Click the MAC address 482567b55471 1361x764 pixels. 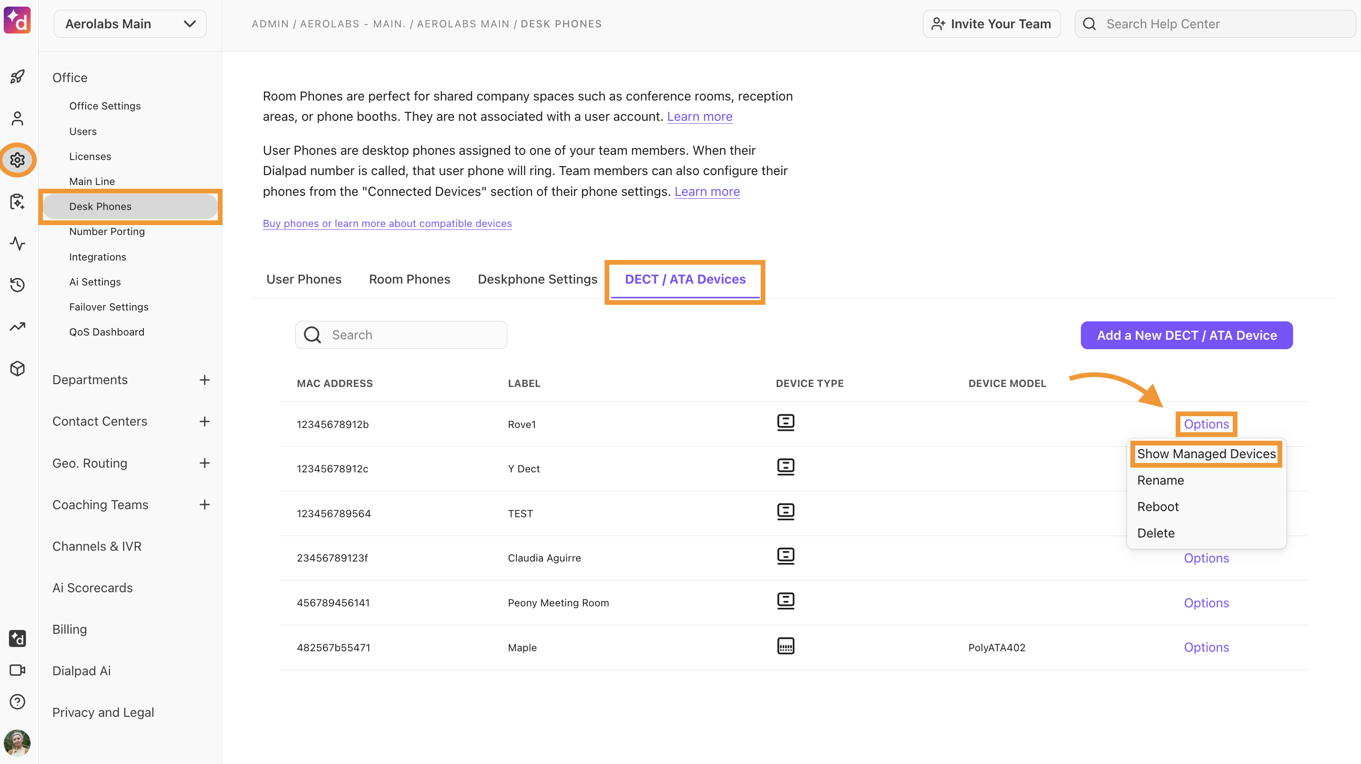pos(333,647)
